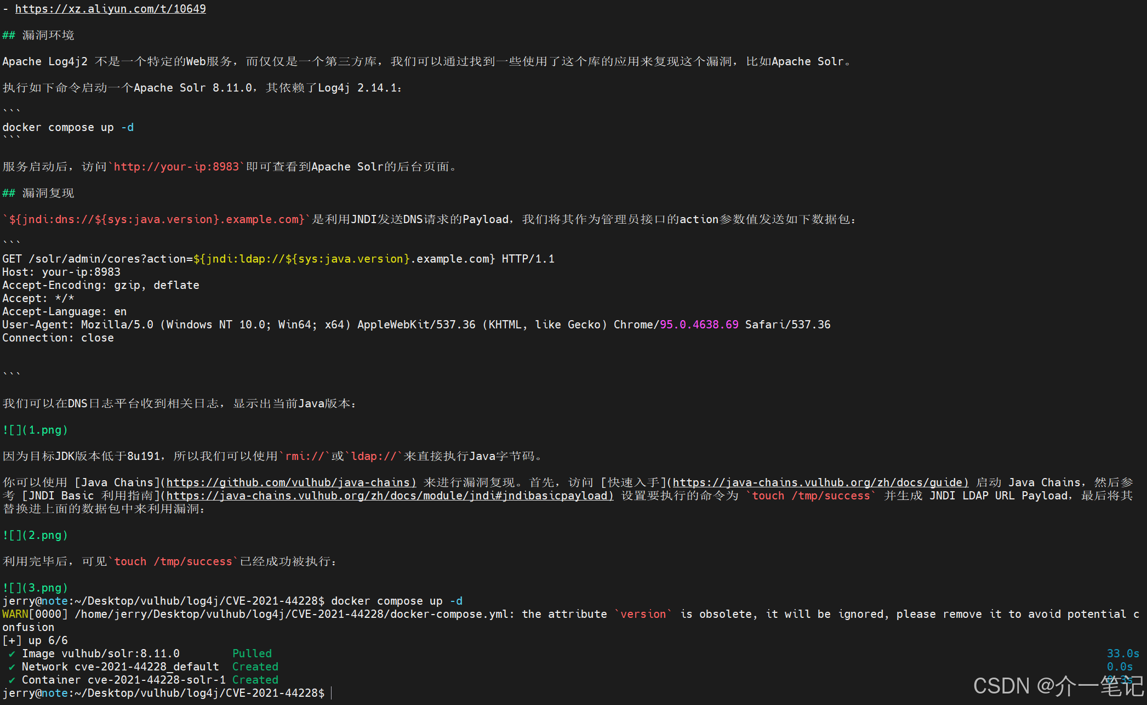Click the red http://your-ip:8983 URL text

click(x=176, y=167)
